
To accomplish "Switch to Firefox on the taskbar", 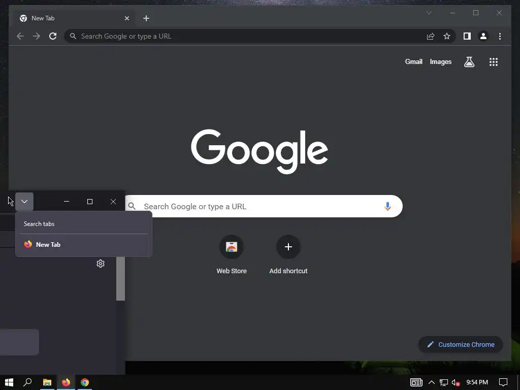I will (x=66, y=382).
